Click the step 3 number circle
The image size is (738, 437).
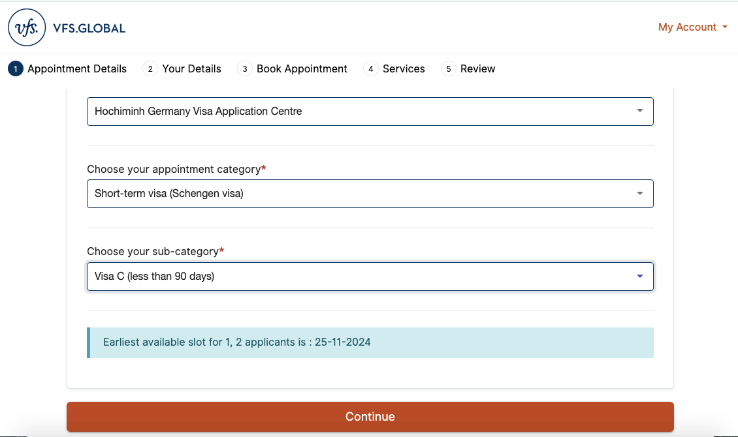click(245, 68)
